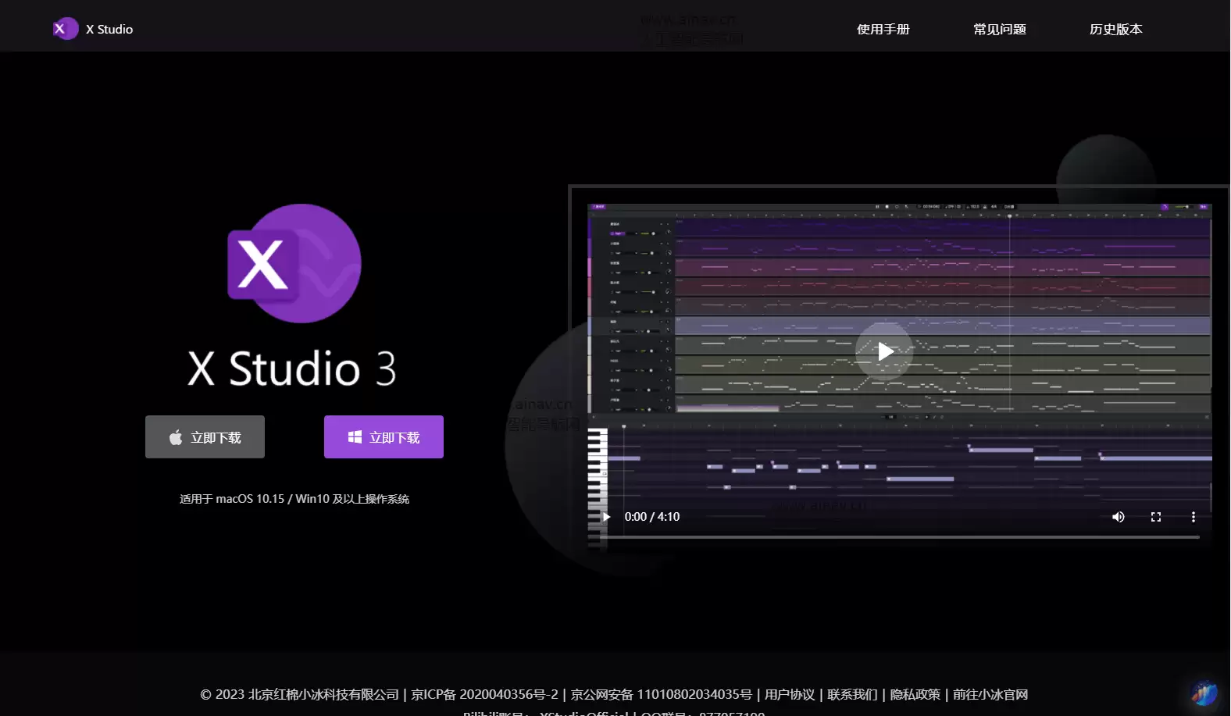Click the X Studio 3 title text
The height and width of the screenshot is (716, 1231).
(292, 369)
